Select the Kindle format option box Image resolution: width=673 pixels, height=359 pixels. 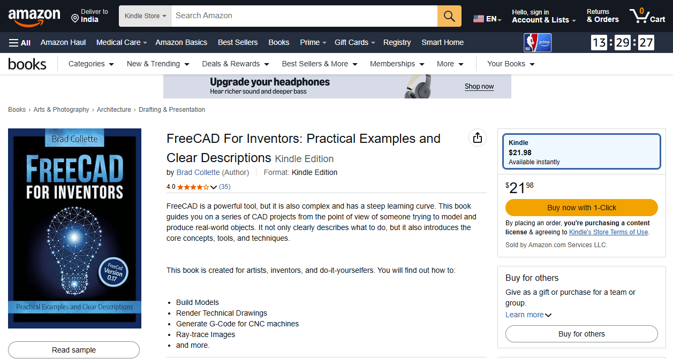(581, 152)
